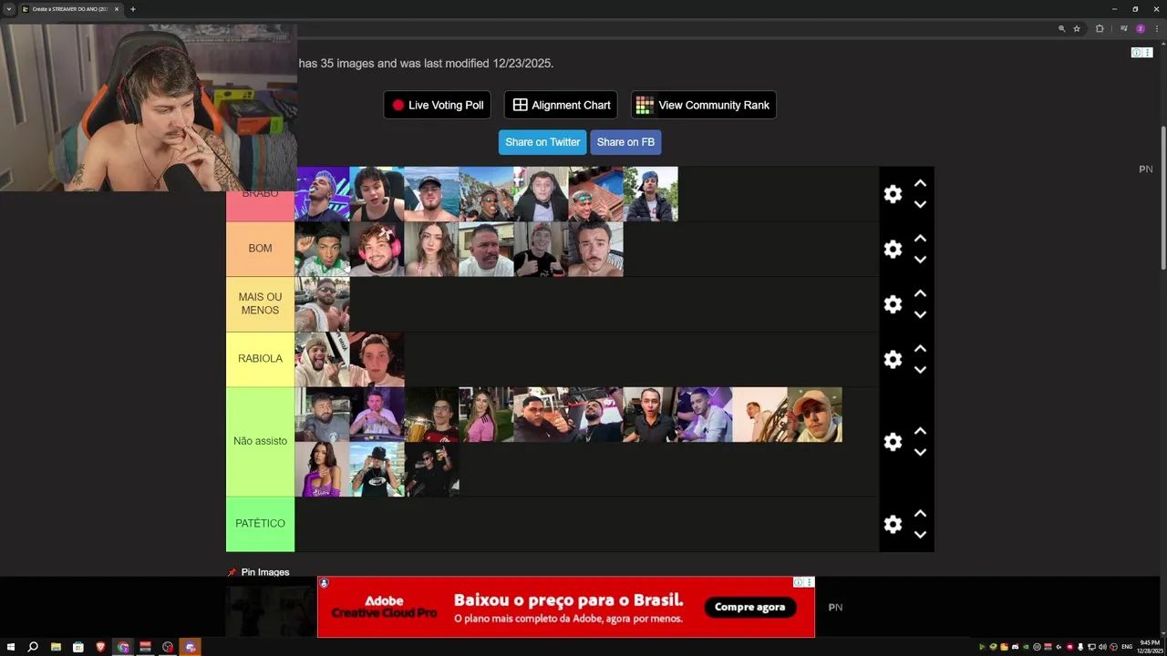
Task: Open settings gear for PATÉTICO tier
Action: [x=893, y=524]
